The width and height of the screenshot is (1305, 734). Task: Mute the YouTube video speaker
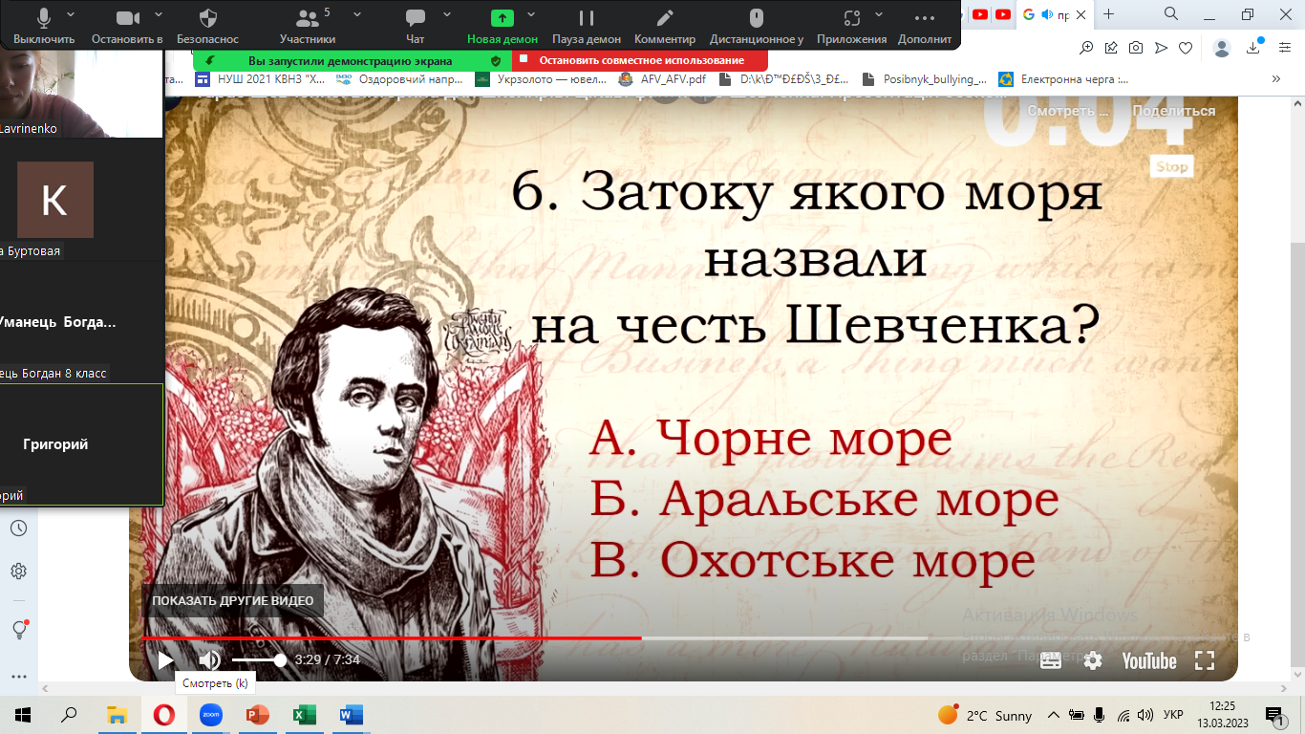coord(209,660)
